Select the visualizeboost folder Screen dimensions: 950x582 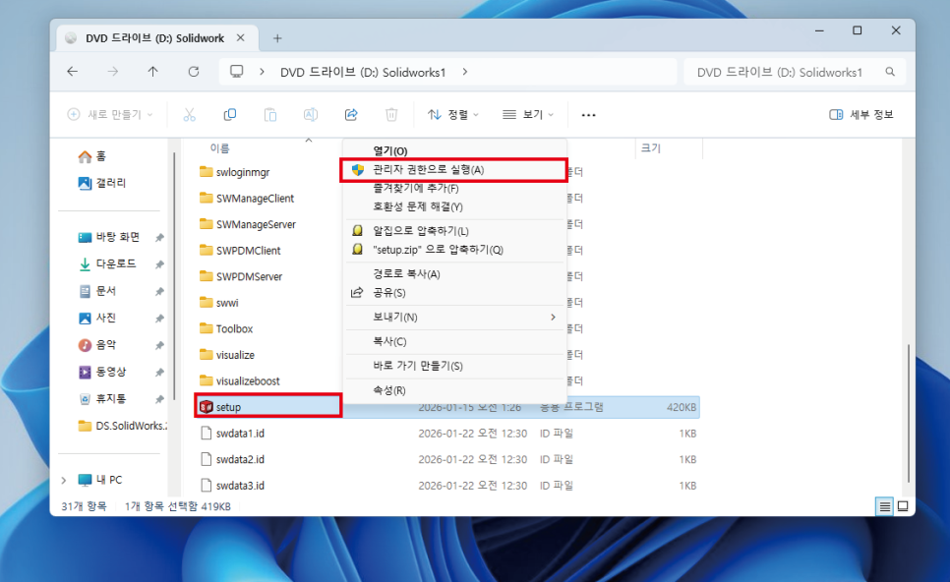[247, 380]
